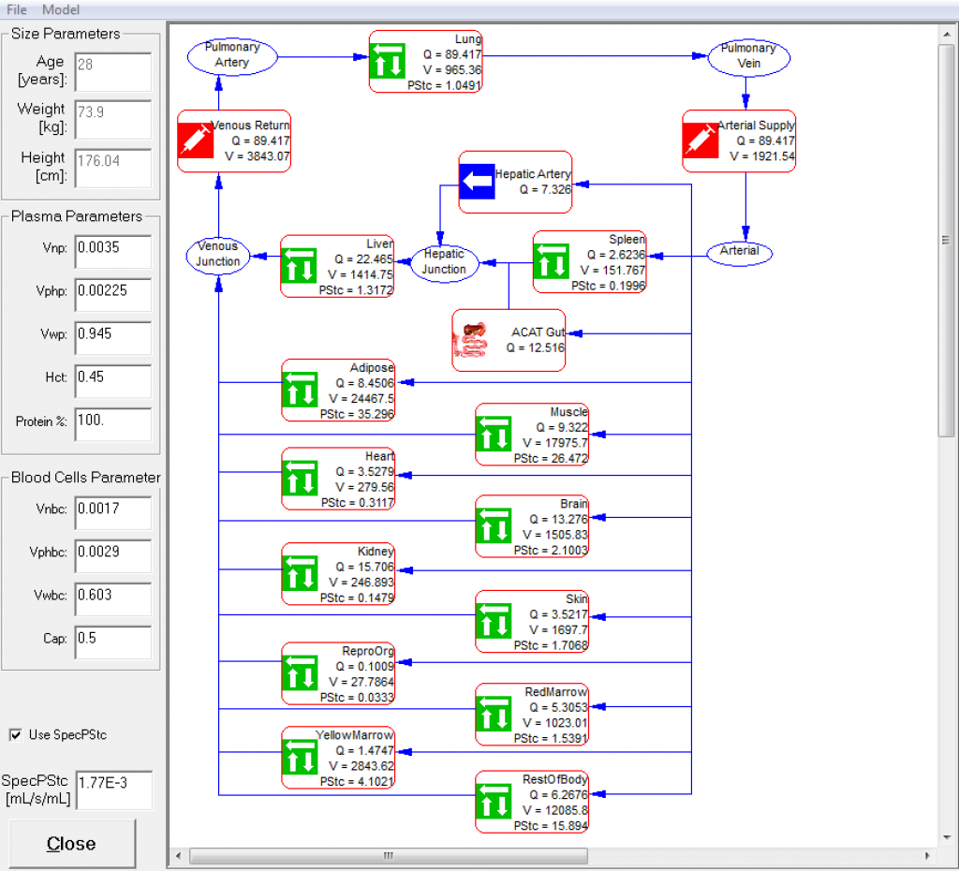
Task: Click the Pulmonary Artery node
Action: click(232, 55)
